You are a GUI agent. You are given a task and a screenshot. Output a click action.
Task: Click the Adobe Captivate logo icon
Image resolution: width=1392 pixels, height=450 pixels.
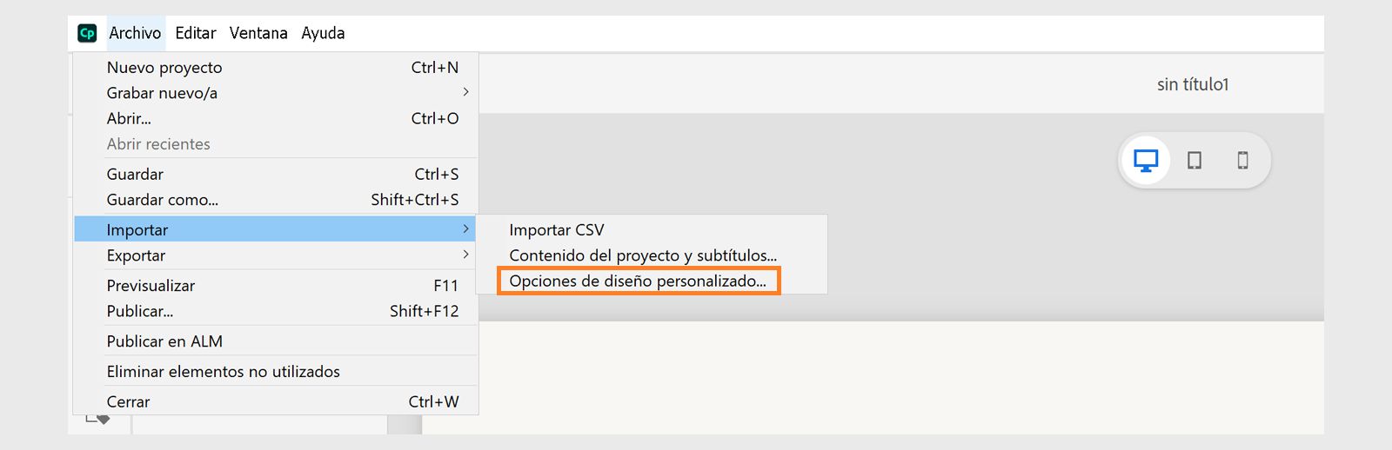[87, 33]
